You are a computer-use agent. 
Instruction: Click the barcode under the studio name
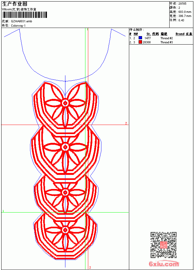[24, 15]
